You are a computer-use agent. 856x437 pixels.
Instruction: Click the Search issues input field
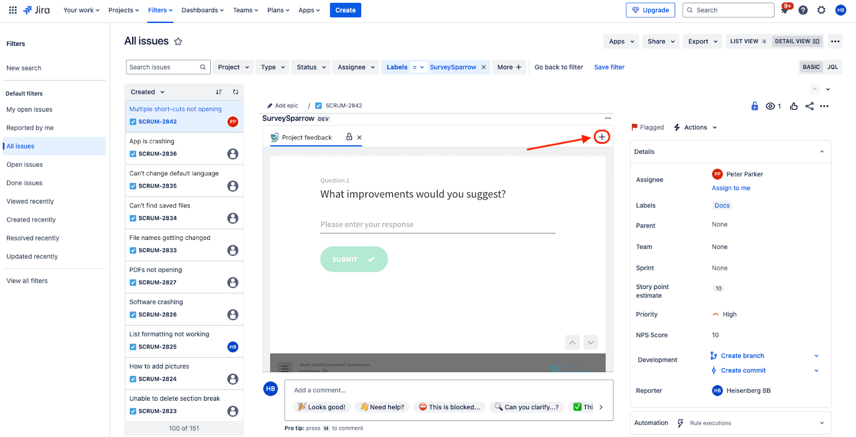[x=163, y=67]
